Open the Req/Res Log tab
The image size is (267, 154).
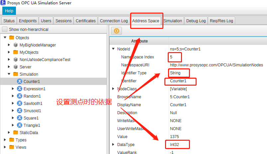click(222, 21)
